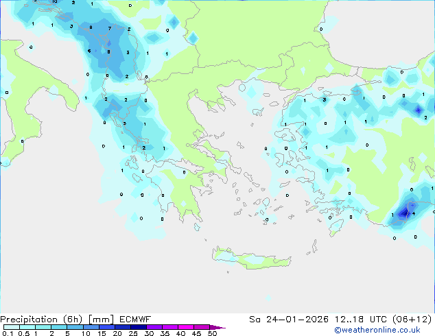Click the 20–25 mm legend color swatch

click(x=123, y=327)
